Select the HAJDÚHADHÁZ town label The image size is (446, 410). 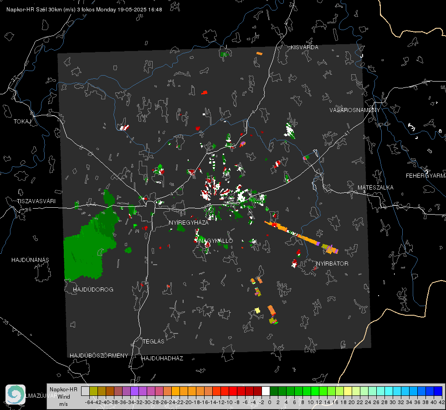(x=162, y=358)
